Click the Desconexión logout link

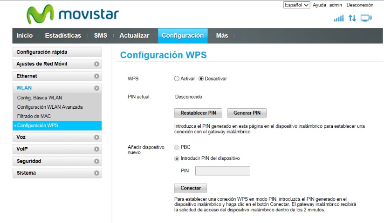point(359,5)
